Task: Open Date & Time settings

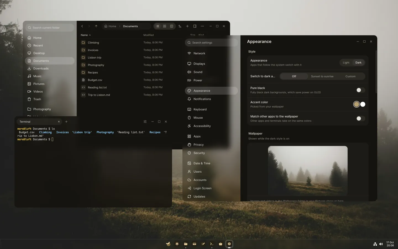Action: click(211, 163)
